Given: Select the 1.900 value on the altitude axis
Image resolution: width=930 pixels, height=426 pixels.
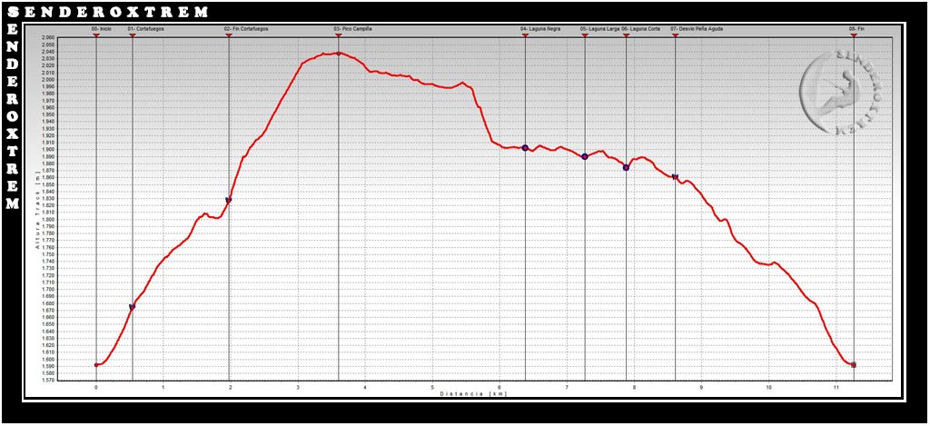Looking at the screenshot, I should 48,150.
